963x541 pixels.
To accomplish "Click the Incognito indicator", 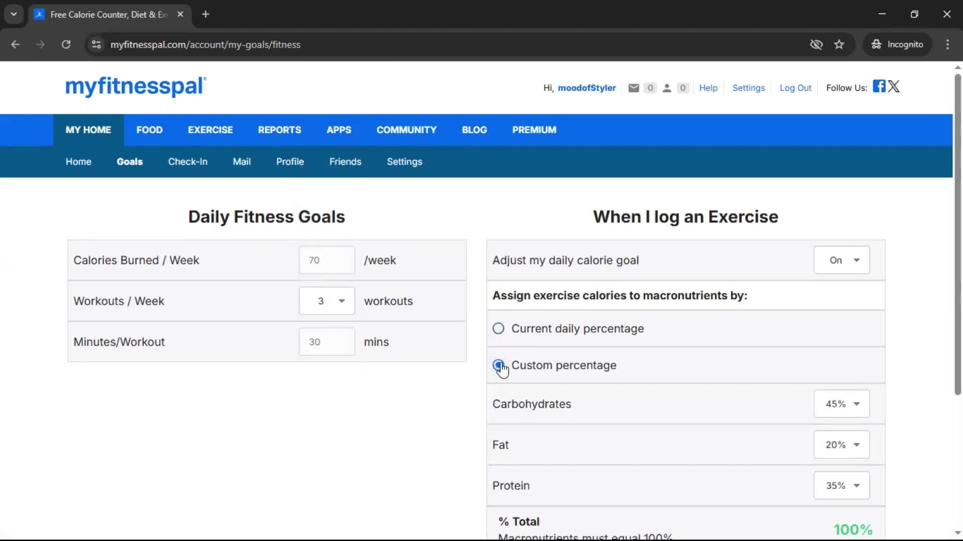I will pyautogui.click(x=897, y=45).
